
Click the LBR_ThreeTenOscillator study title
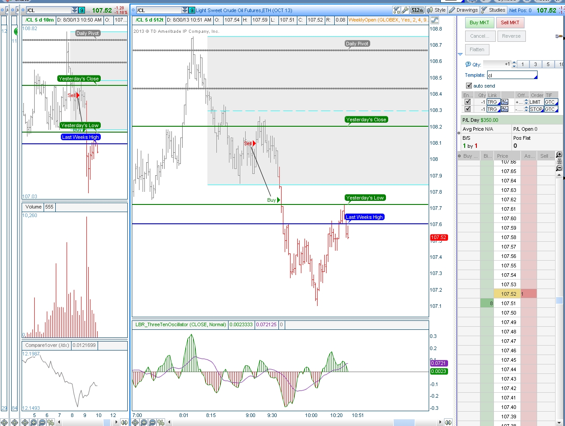coord(180,324)
